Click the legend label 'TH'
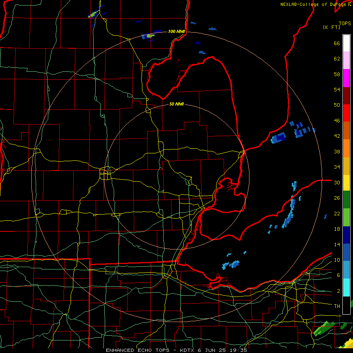The height and width of the screenshot is (353, 353). (337, 306)
